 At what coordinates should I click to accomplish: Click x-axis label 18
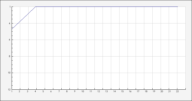click(146, 91)
